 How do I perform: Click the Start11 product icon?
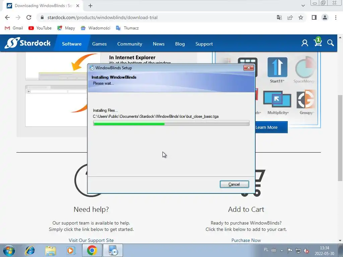tap(277, 67)
